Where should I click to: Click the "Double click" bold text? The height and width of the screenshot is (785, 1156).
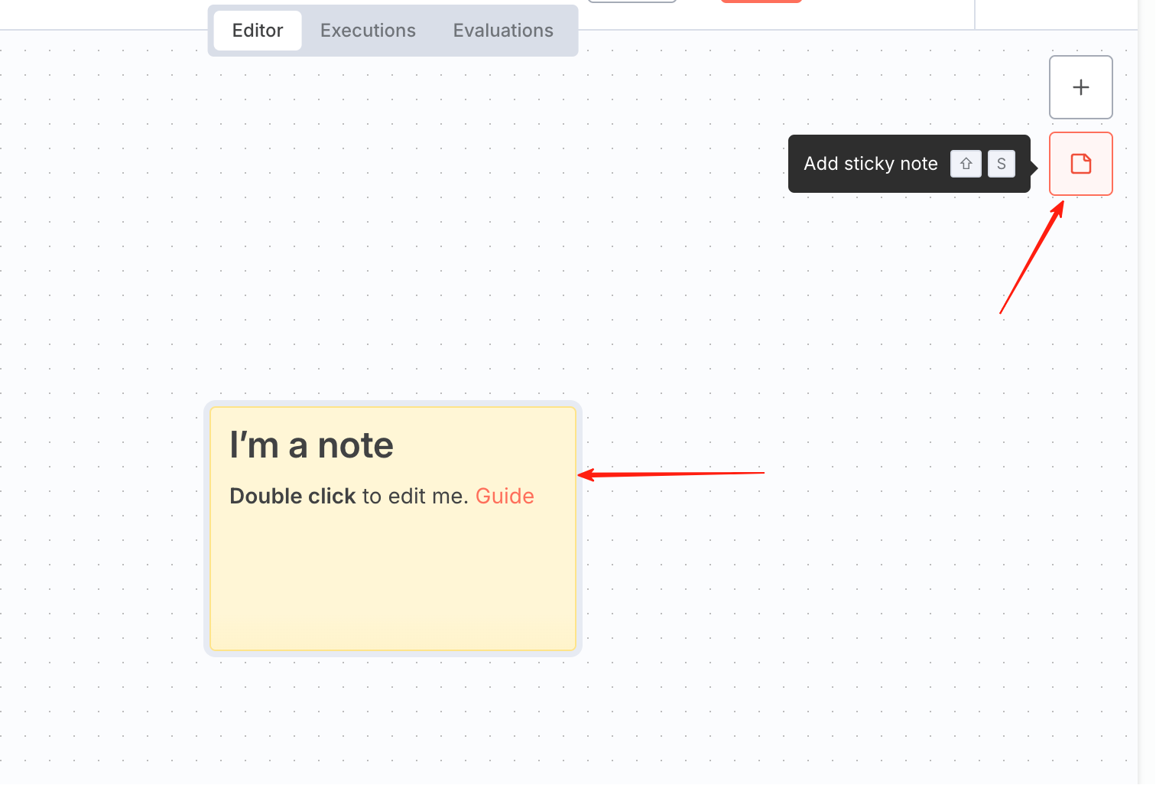coord(293,496)
